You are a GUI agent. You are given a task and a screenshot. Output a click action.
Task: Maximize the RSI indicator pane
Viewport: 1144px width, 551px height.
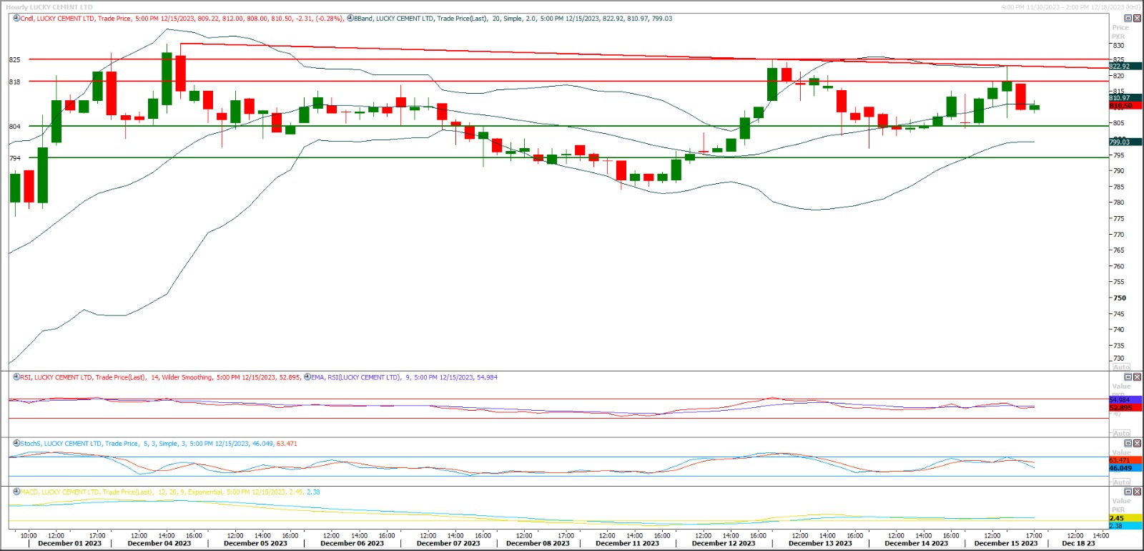(x=1128, y=377)
